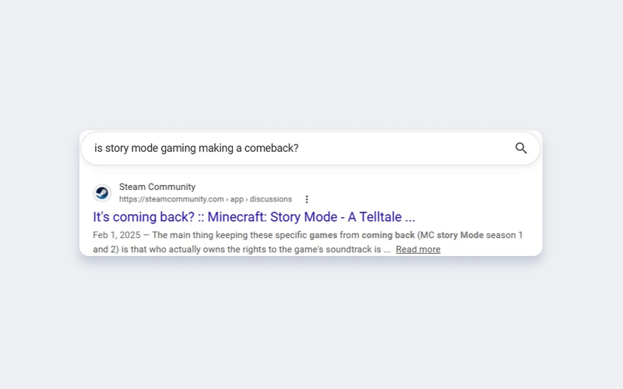This screenshot has width=623, height=389.
Task: Click the Steam logo favicon
Action: tap(102, 193)
